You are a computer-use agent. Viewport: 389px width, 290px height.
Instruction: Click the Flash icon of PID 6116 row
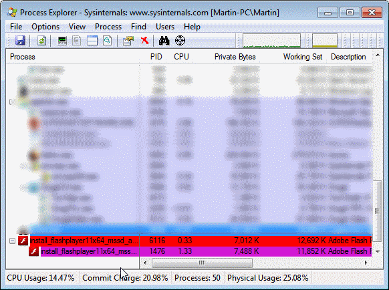(x=23, y=241)
